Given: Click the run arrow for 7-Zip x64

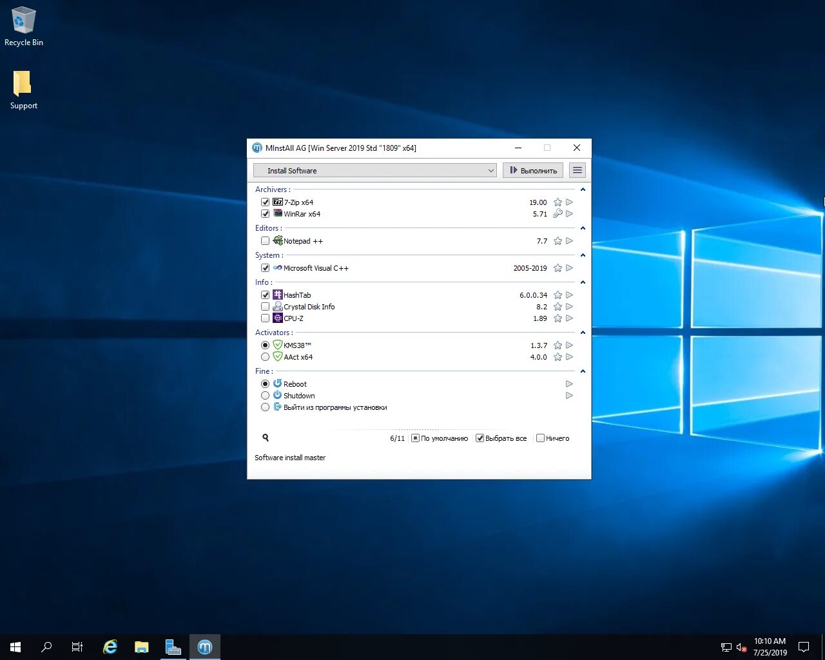Looking at the screenshot, I should tap(569, 202).
